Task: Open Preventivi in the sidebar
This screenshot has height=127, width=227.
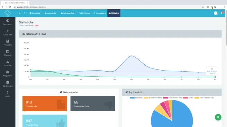Action: tap(8, 43)
